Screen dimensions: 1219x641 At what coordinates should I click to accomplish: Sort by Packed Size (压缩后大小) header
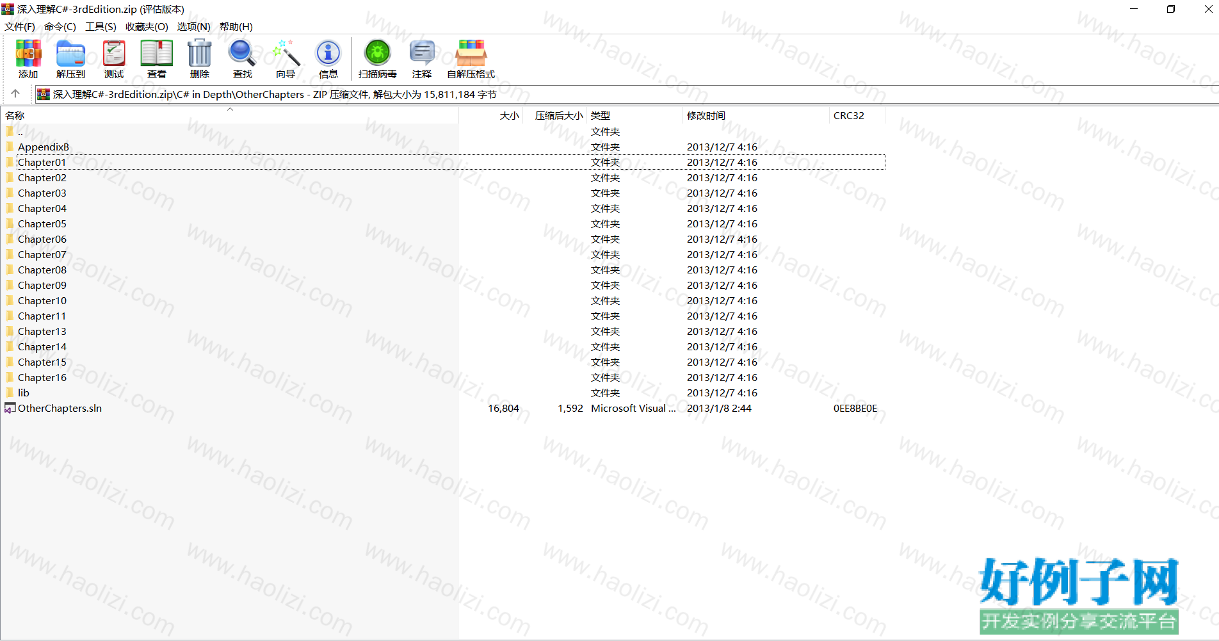(x=555, y=115)
